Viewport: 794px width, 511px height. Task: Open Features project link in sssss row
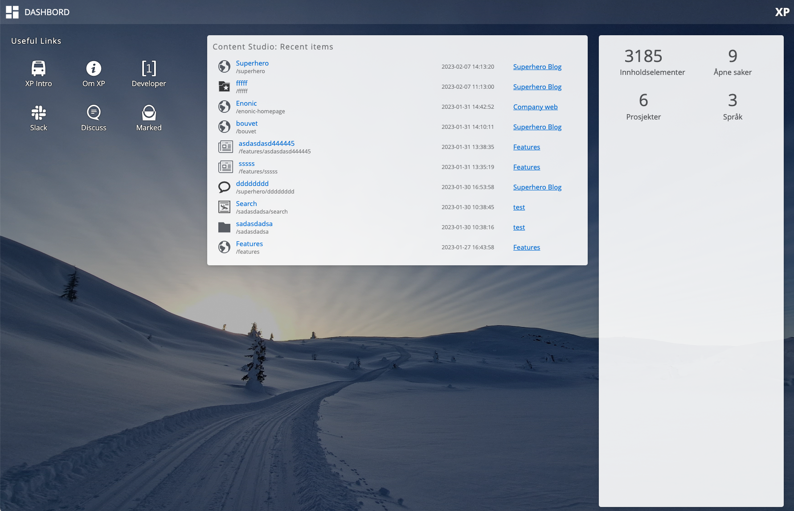526,167
